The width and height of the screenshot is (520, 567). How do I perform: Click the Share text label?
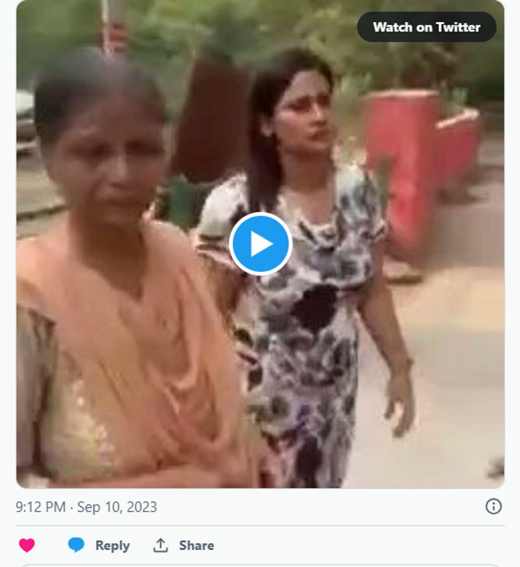tap(196, 546)
